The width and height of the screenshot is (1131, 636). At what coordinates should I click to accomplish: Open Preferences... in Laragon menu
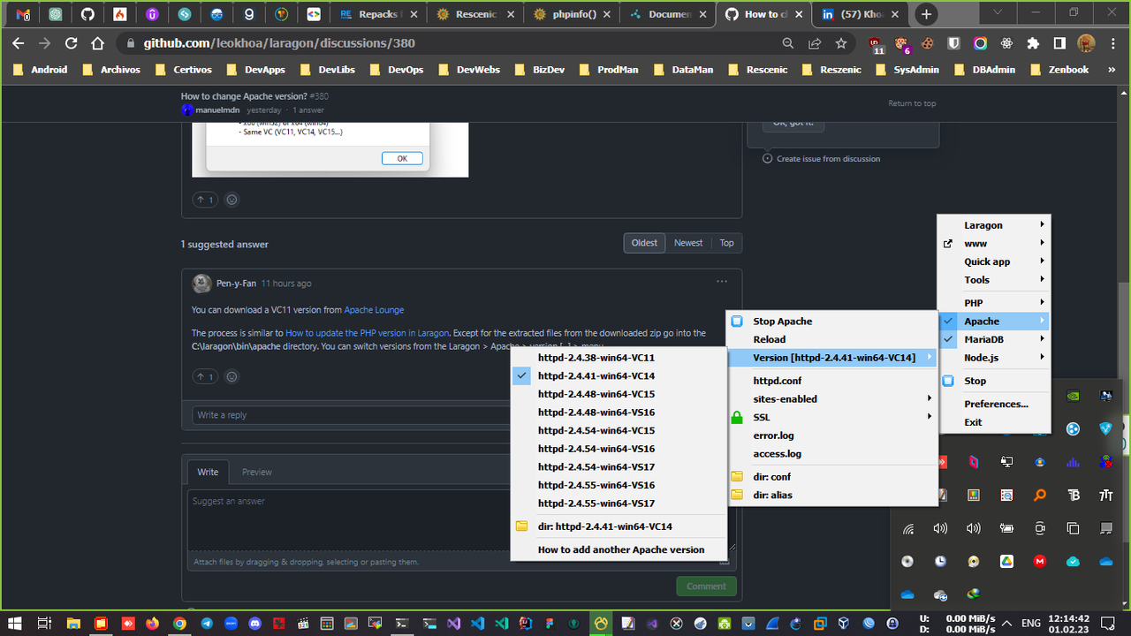pyautogui.click(x=996, y=404)
